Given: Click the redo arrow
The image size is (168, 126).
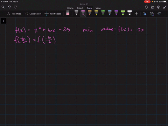Looking at the screenshot, I should [15, 7].
